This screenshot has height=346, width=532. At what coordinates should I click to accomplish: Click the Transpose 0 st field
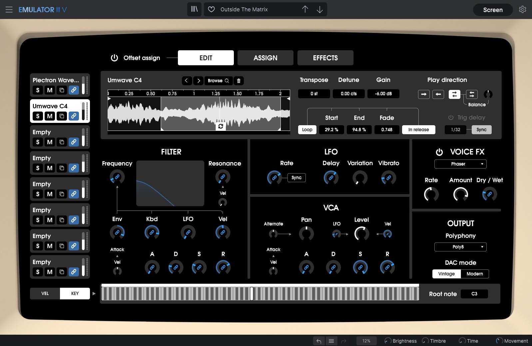314,94
